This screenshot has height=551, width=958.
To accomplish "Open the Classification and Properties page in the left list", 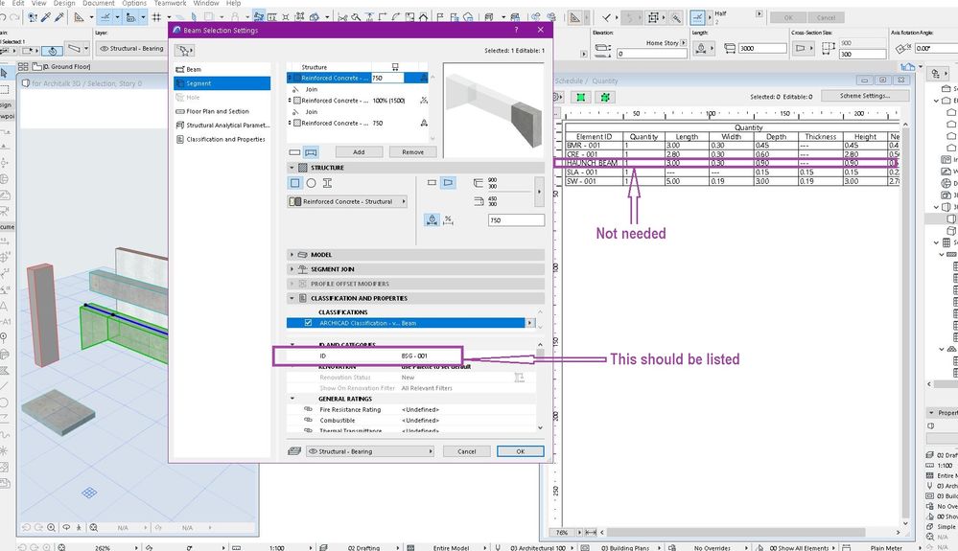I will pyautogui.click(x=222, y=139).
